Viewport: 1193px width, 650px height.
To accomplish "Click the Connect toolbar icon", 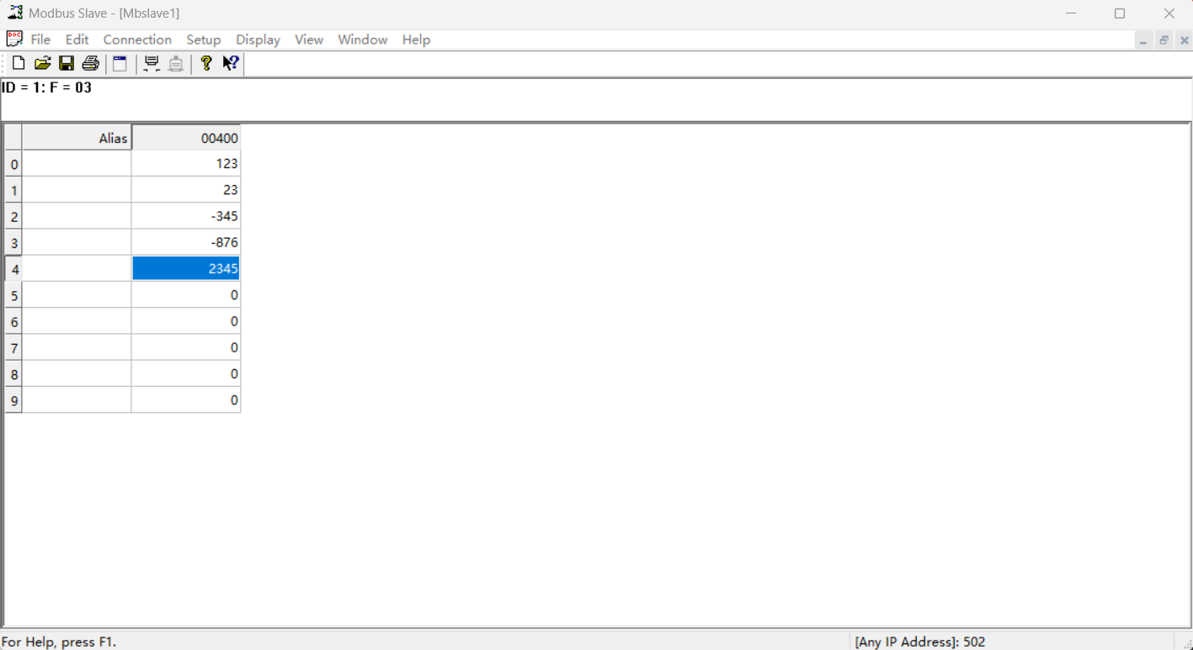I will pos(152,64).
